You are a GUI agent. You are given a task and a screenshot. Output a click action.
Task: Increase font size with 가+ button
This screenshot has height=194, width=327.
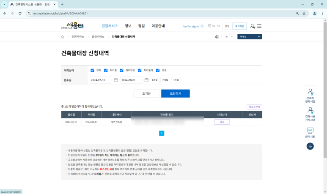click(226, 37)
